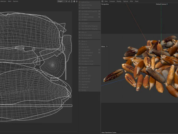
Task: Click the Default Camera label
Action: 161,4
